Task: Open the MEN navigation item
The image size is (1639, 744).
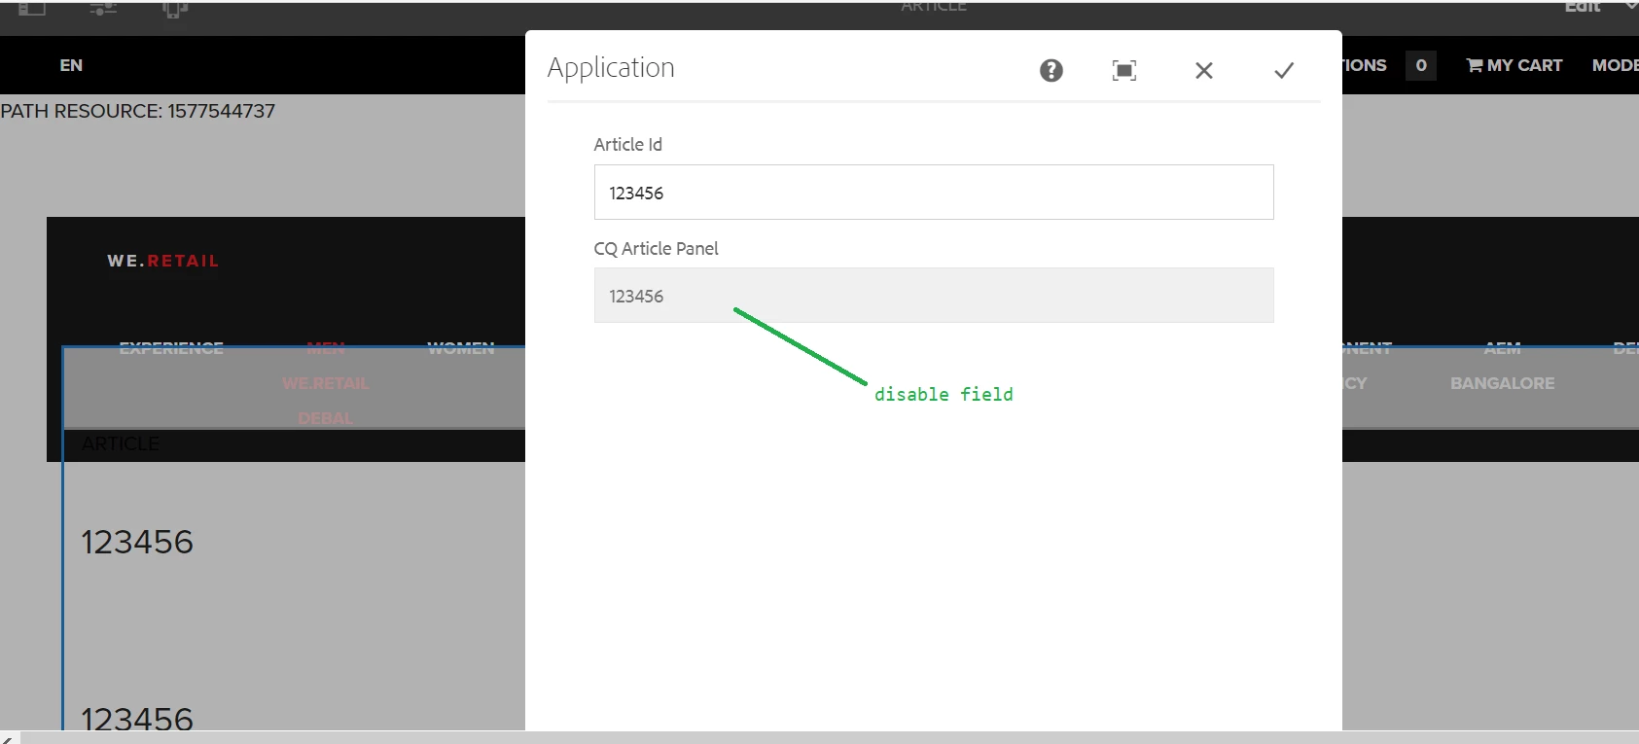Action: tap(326, 347)
